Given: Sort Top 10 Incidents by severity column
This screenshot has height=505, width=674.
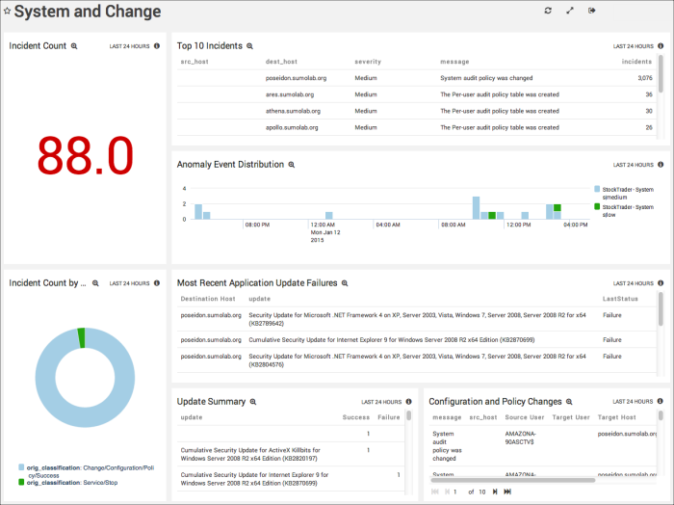Looking at the screenshot, I should tap(368, 62).
